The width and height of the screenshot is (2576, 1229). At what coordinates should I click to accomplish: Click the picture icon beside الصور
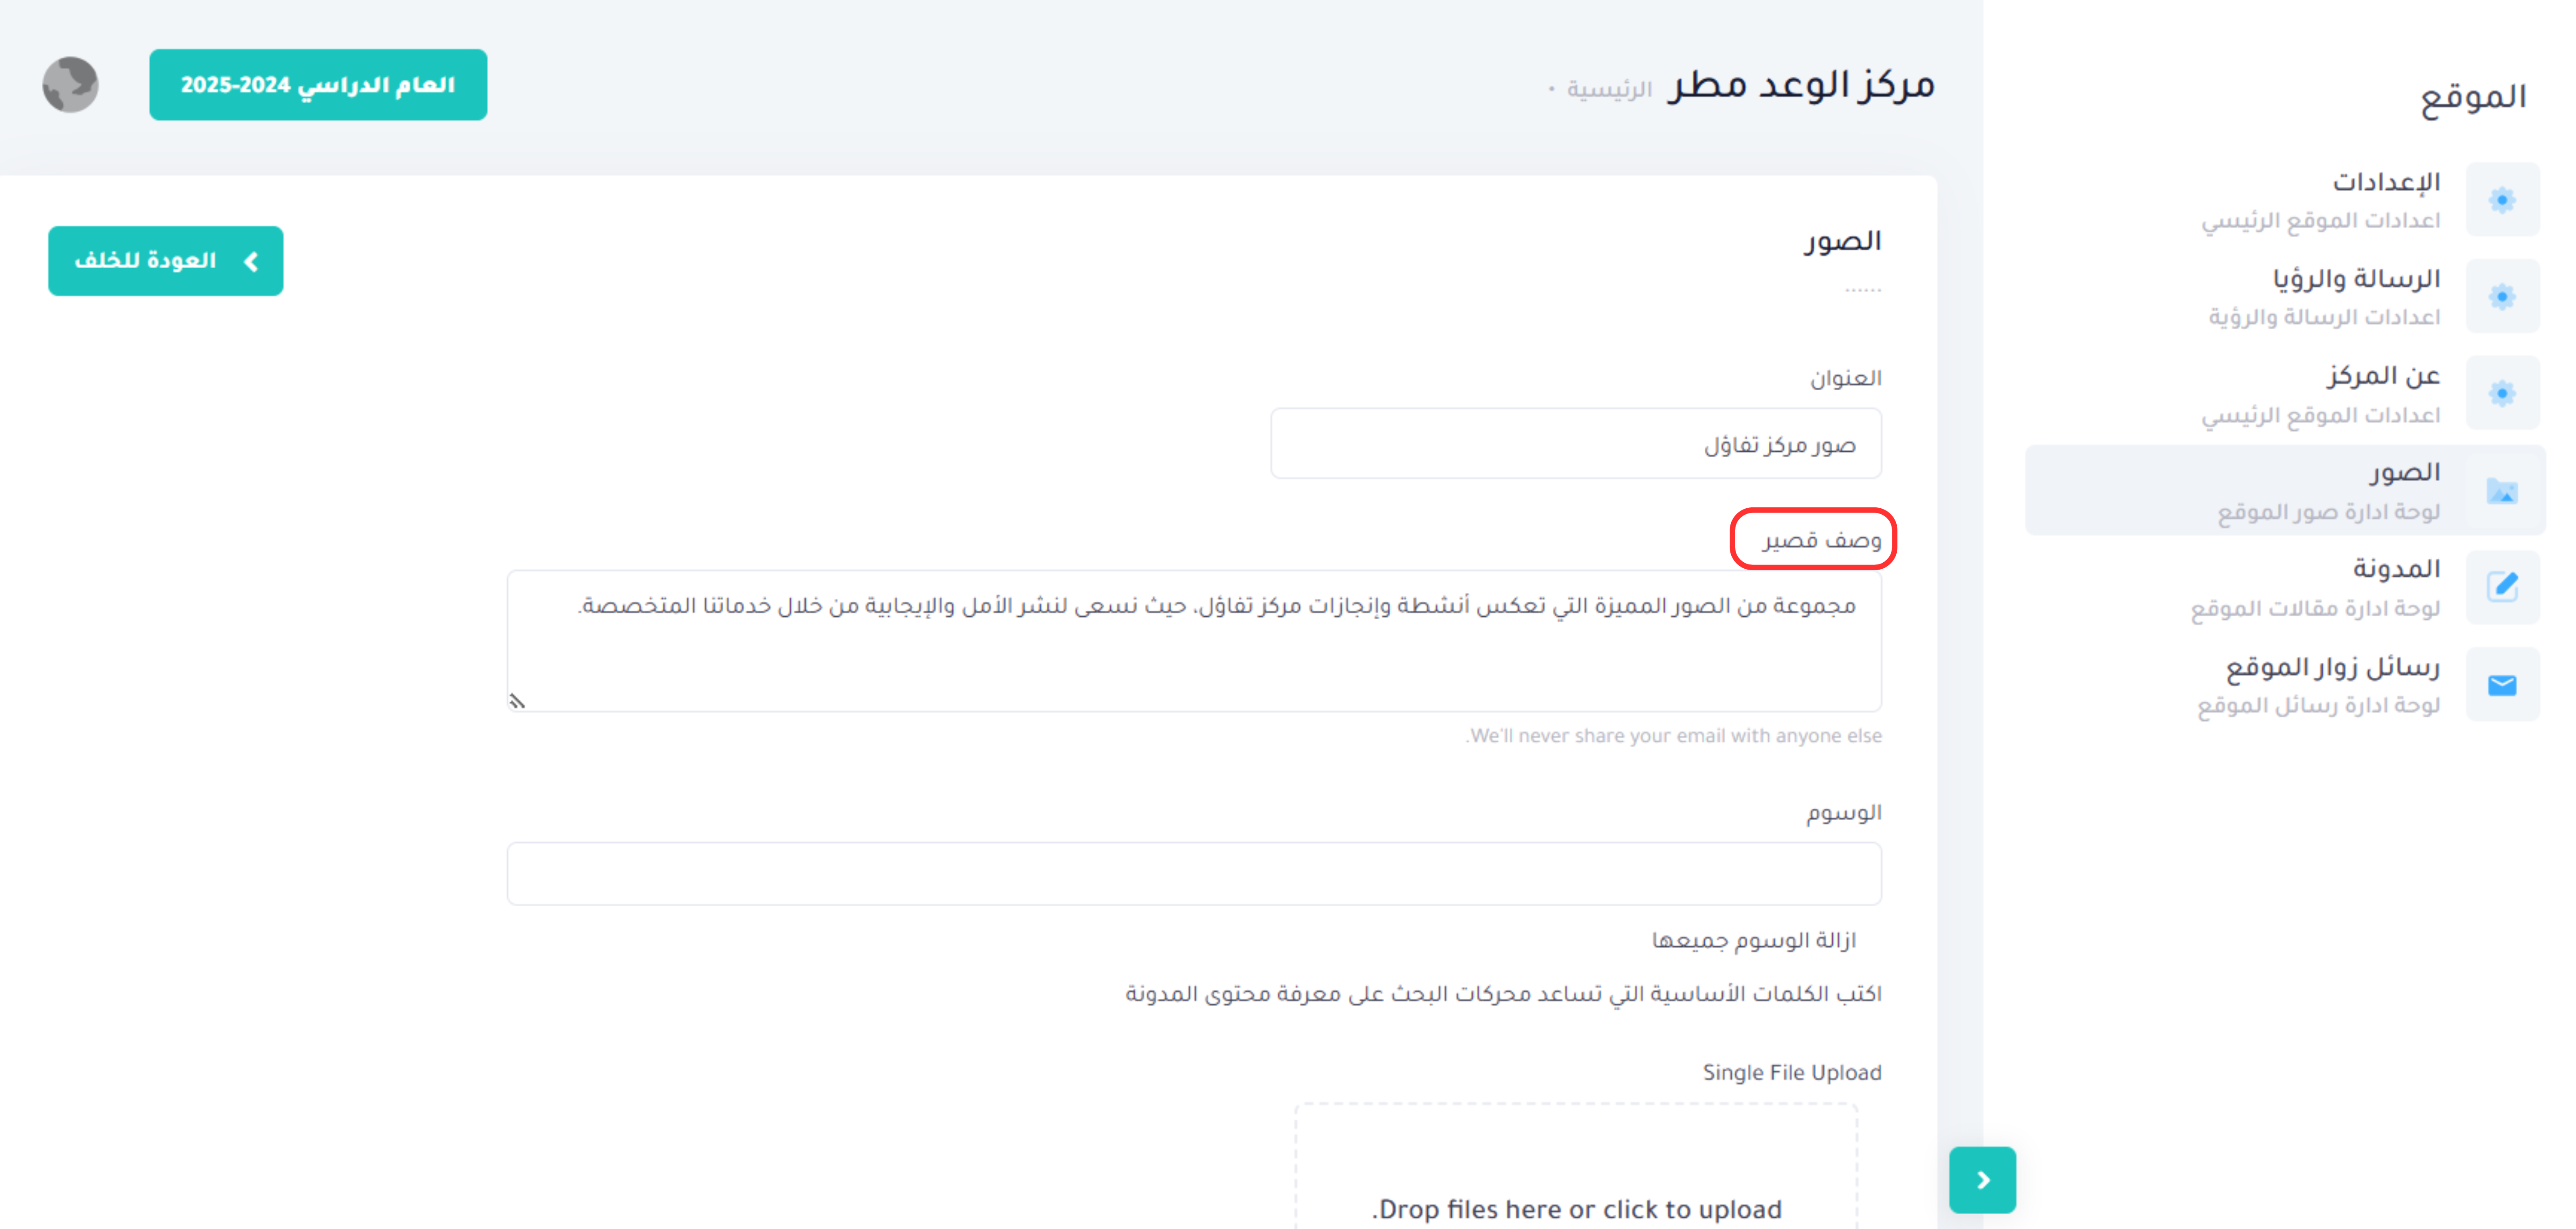pos(2502,490)
